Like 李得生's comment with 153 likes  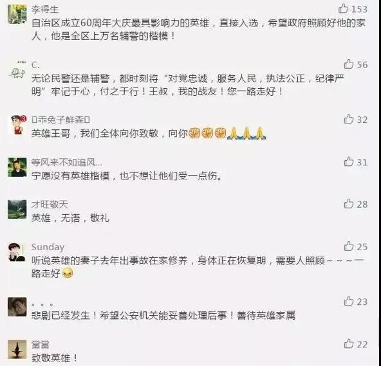point(343,9)
